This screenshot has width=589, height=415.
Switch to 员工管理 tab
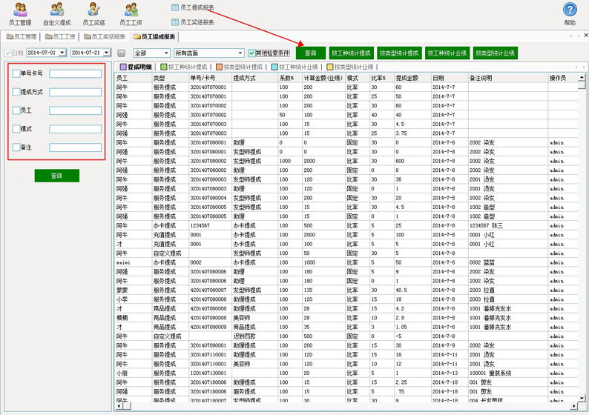click(22, 37)
